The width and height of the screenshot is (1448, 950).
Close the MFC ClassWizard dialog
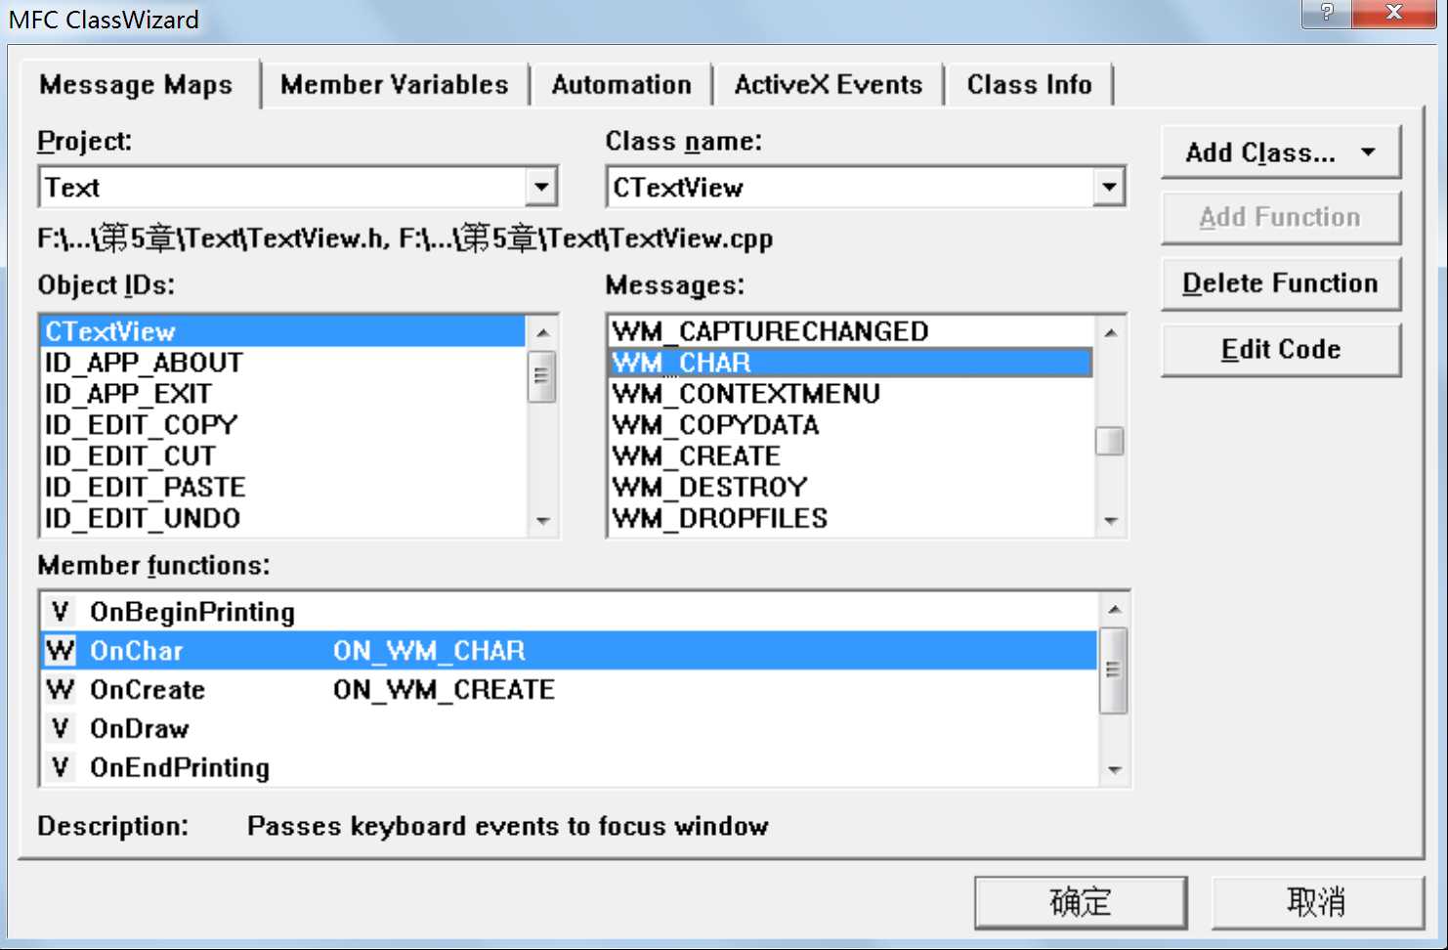click(x=1394, y=13)
